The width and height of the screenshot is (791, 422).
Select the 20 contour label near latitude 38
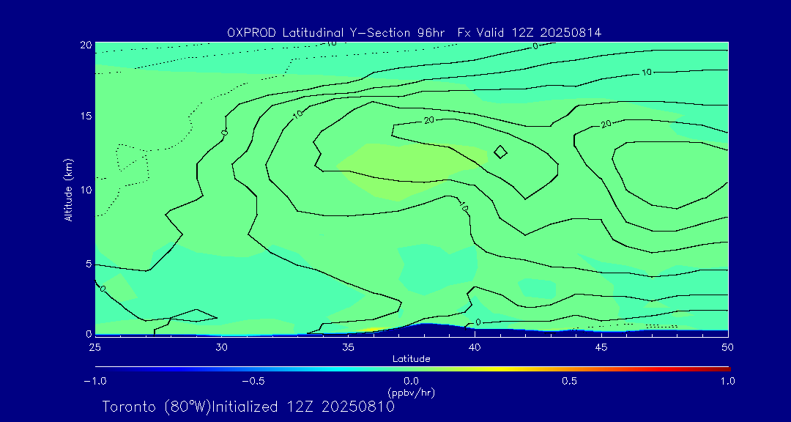(x=430, y=120)
